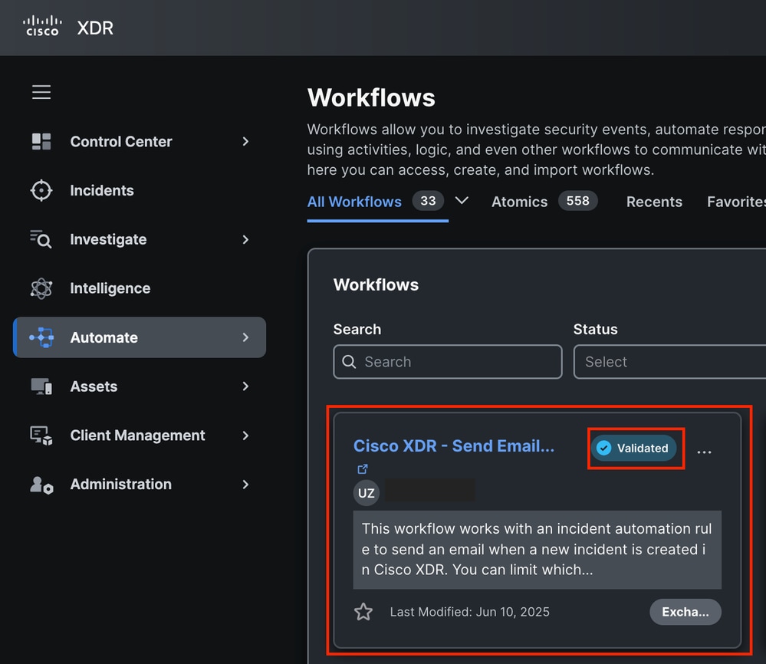Image resolution: width=766 pixels, height=664 pixels.
Task: Open Cisco XDR - Send Email workflow link
Action: click(x=454, y=446)
